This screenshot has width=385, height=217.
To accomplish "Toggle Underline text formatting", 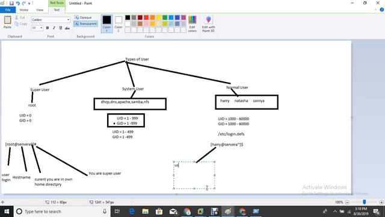I will (61, 28).
